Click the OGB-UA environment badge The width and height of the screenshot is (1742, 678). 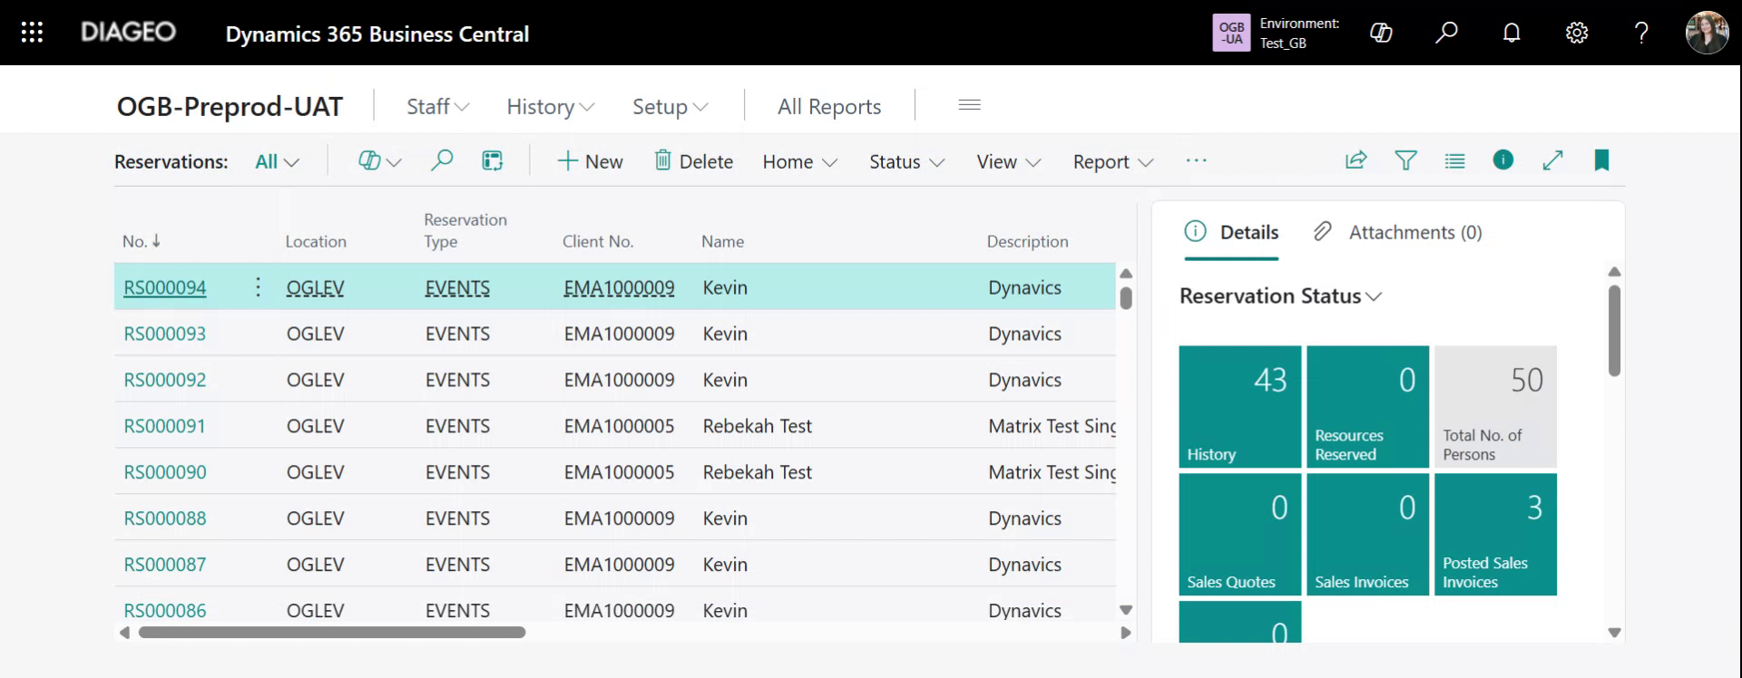[1231, 33]
